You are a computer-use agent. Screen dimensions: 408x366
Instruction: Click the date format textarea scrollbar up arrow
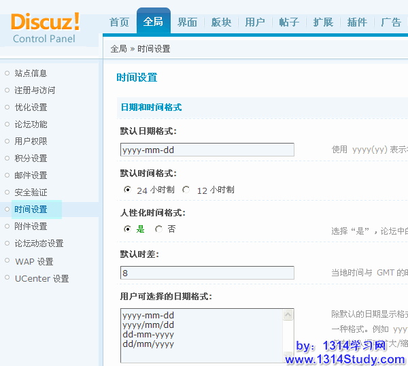(288, 315)
